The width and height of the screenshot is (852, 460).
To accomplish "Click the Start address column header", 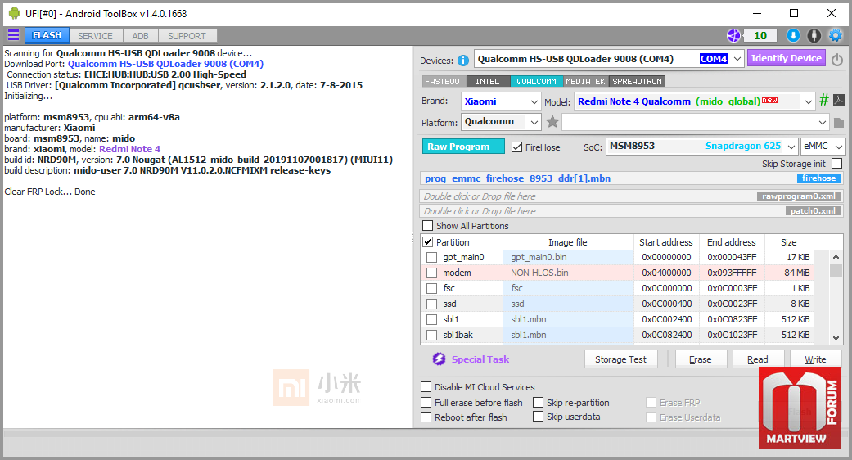I will (665, 242).
